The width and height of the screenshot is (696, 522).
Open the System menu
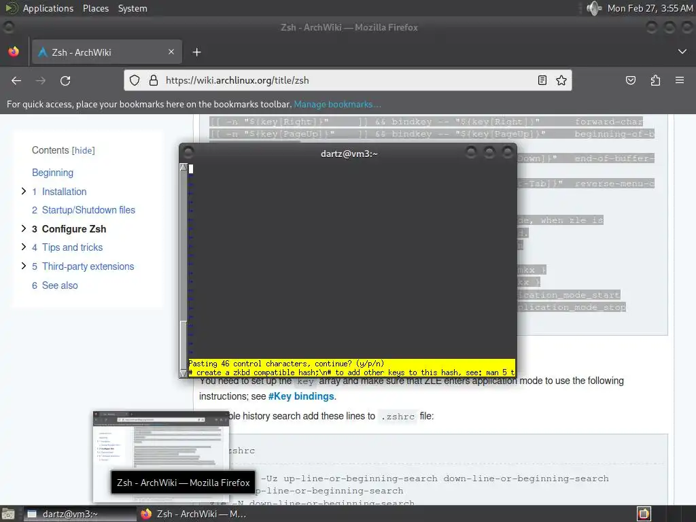pos(133,8)
